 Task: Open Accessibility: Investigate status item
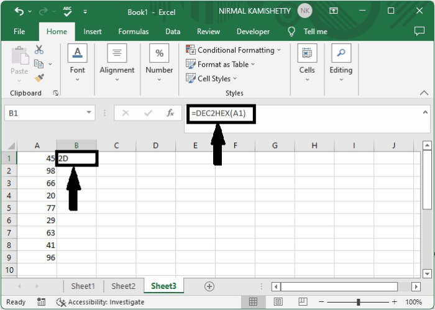100,302
